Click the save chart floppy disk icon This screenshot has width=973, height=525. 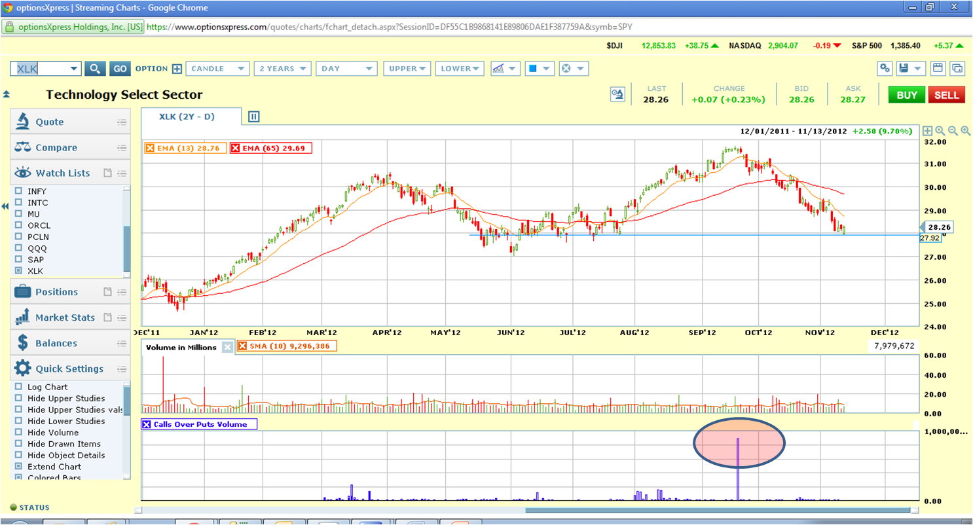pos(904,68)
